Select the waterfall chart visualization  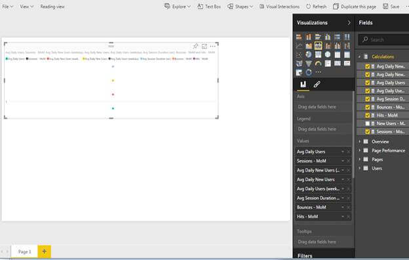click(347, 46)
